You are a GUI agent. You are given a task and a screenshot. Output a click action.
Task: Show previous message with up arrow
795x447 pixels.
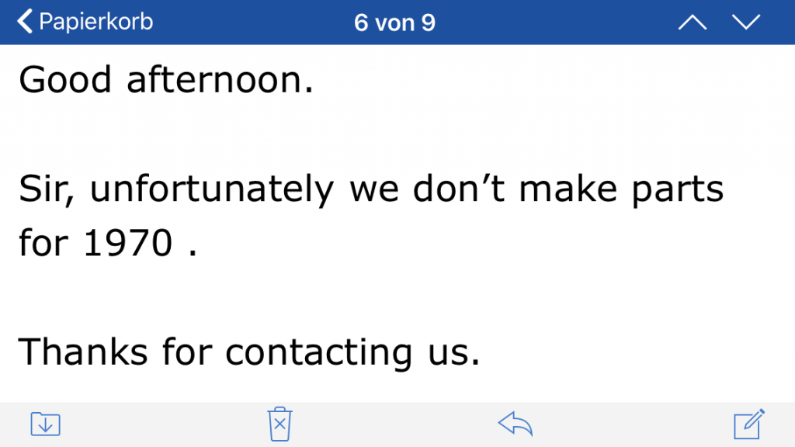tap(692, 23)
